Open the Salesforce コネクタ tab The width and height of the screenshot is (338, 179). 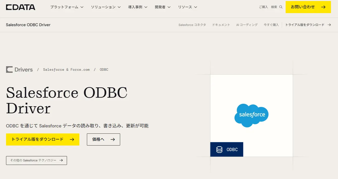(192, 25)
